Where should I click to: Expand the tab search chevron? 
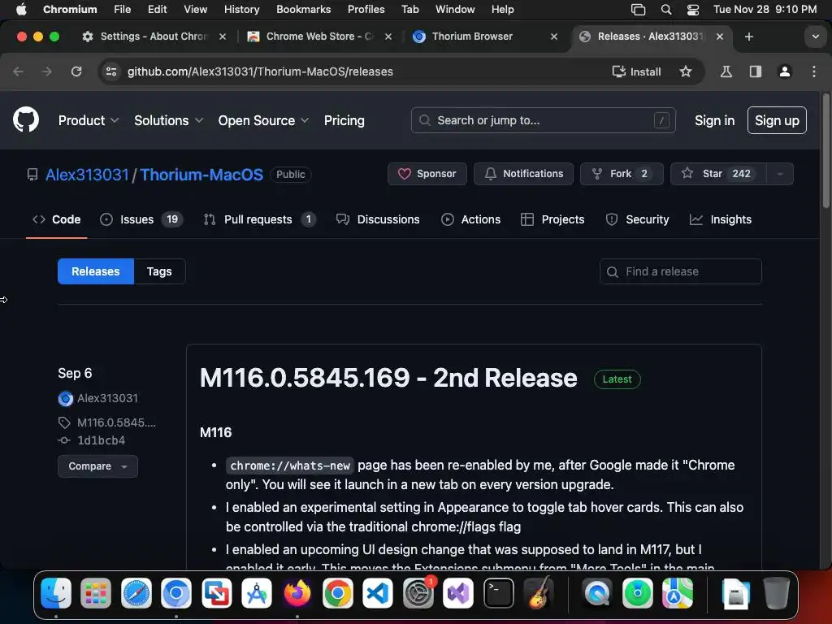(815, 37)
